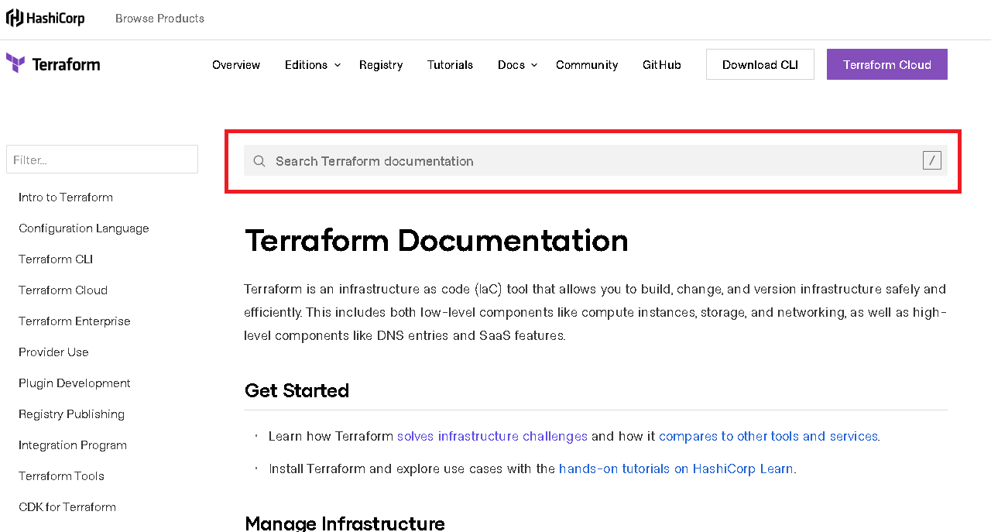This screenshot has height=532, width=991.
Task: Follow compares to other tools and services link
Action: click(x=768, y=436)
